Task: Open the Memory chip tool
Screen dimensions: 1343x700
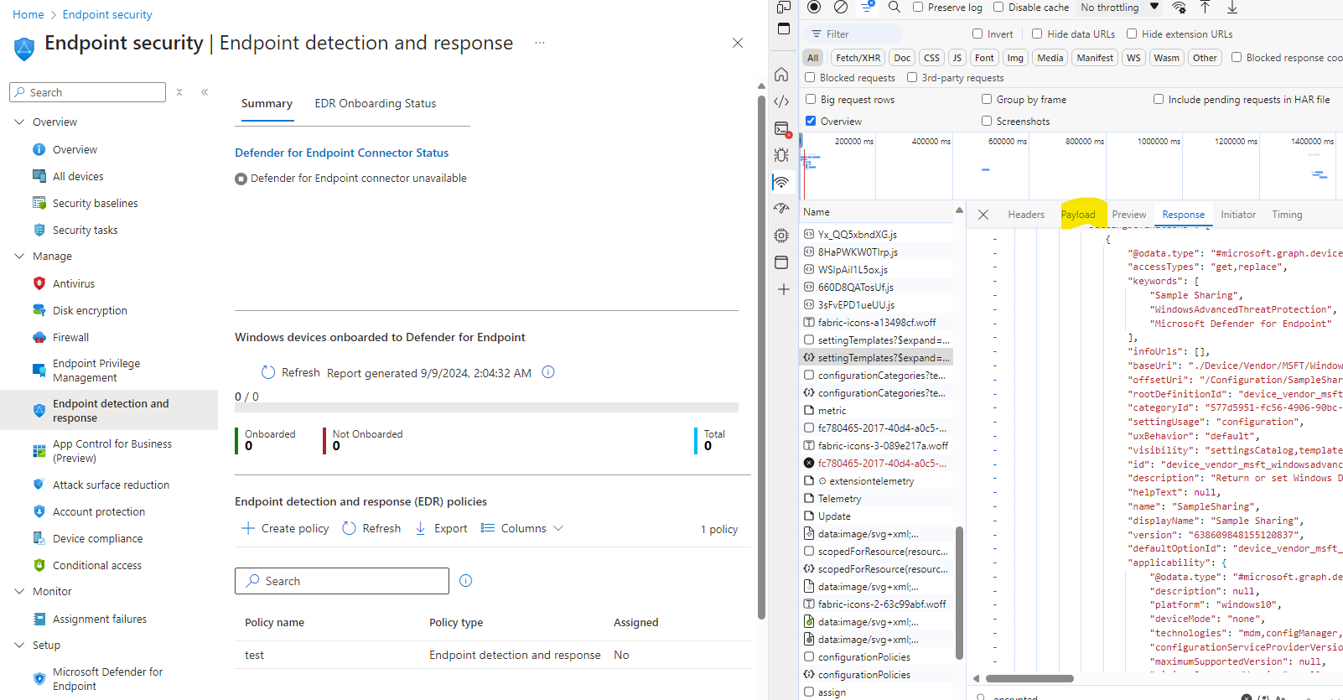Action: (781, 236)
